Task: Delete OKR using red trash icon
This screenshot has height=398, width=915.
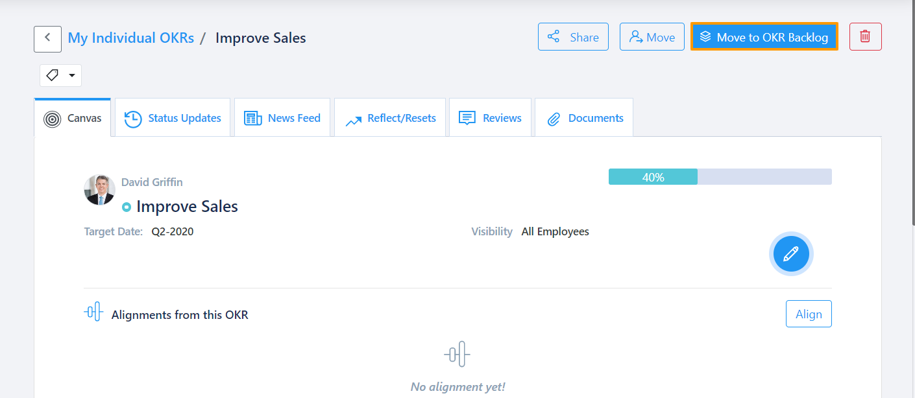Action: point(864,37)
